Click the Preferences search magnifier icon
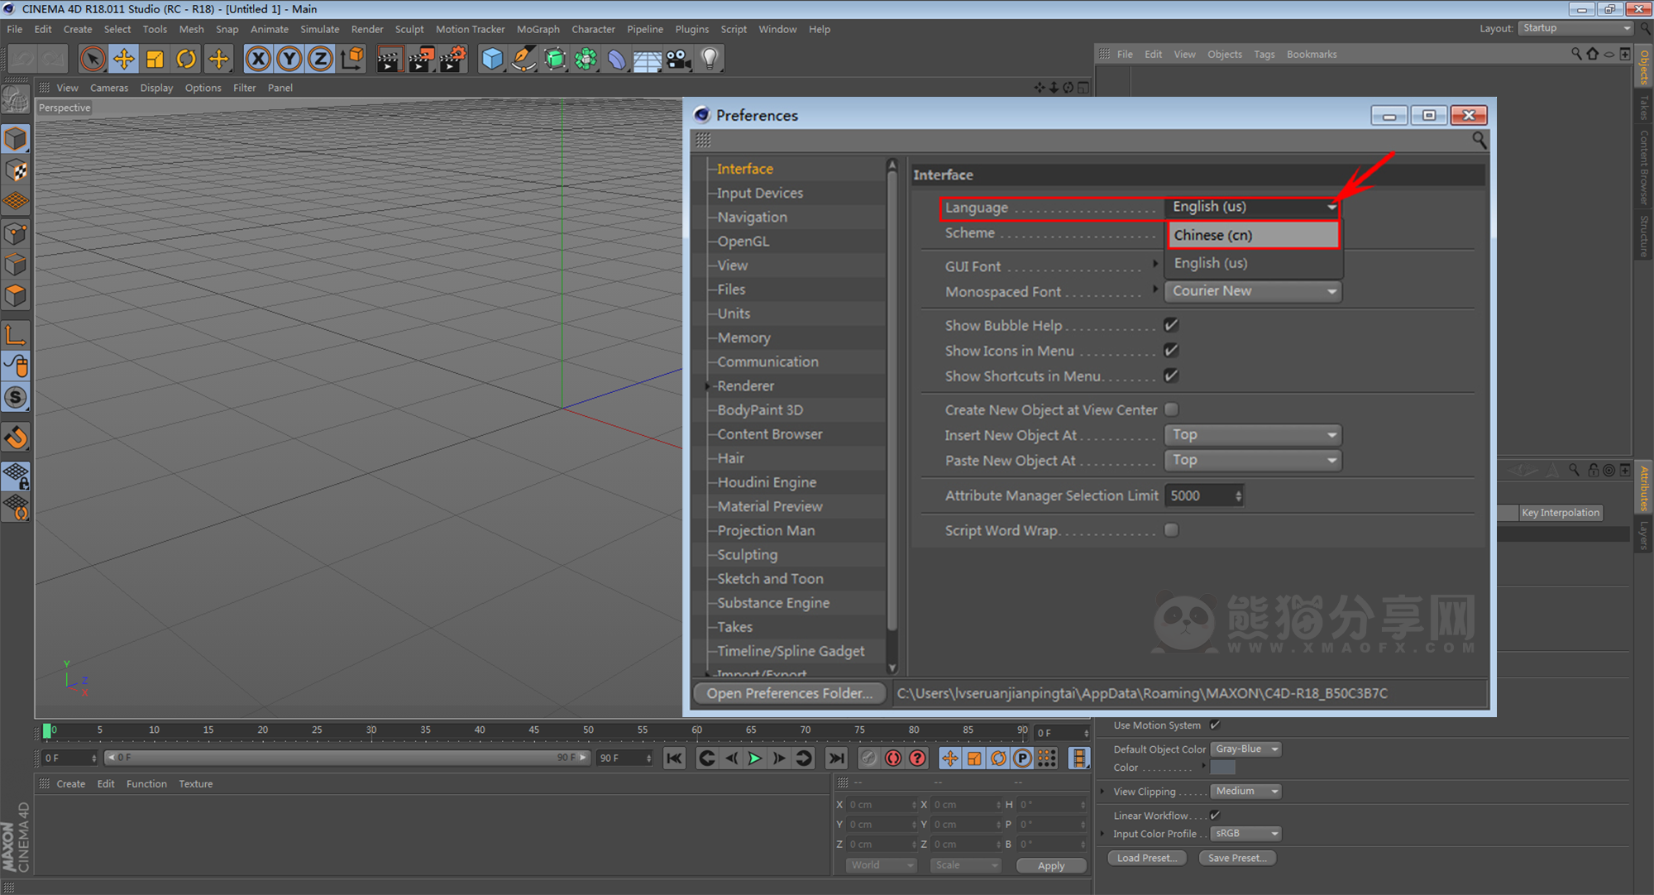The image size is (1654, 895). 1479,140
